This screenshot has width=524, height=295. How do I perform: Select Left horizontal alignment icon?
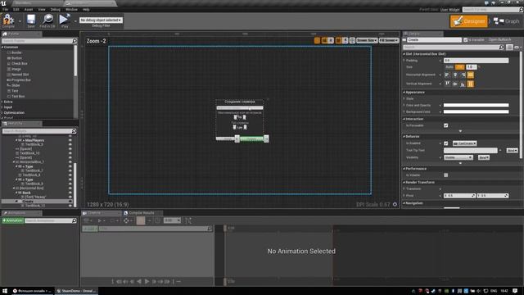coord(447,75)
